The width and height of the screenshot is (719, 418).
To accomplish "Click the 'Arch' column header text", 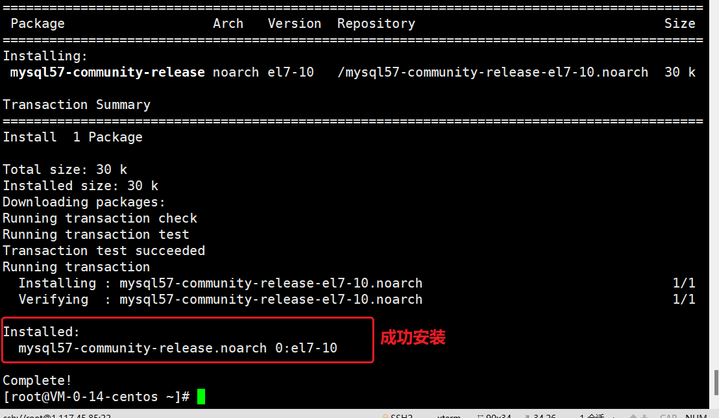I will click(228, 23).
